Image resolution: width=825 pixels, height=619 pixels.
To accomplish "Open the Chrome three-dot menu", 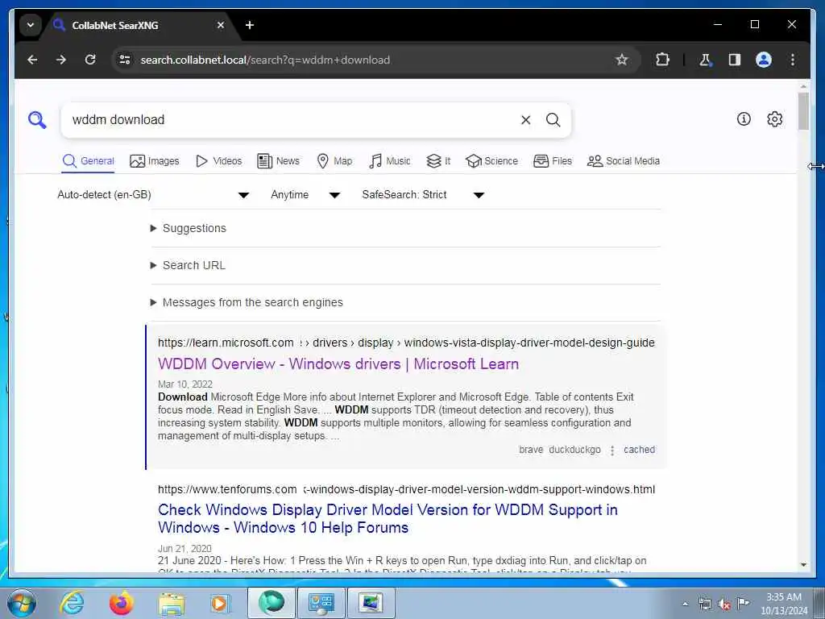I will pos(793,60).
